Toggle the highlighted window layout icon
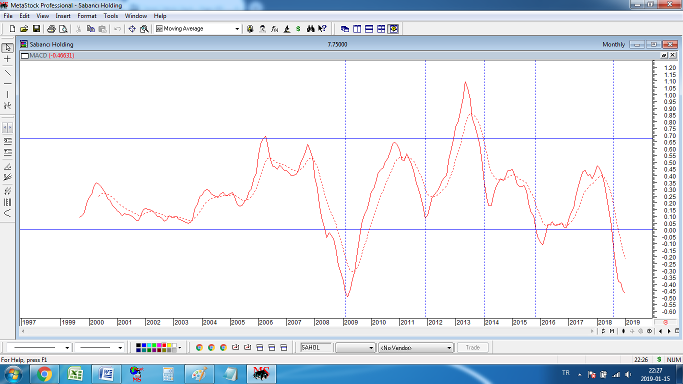Screen dimensions: 683x384 pyautogui.click(x=393, y=29)
